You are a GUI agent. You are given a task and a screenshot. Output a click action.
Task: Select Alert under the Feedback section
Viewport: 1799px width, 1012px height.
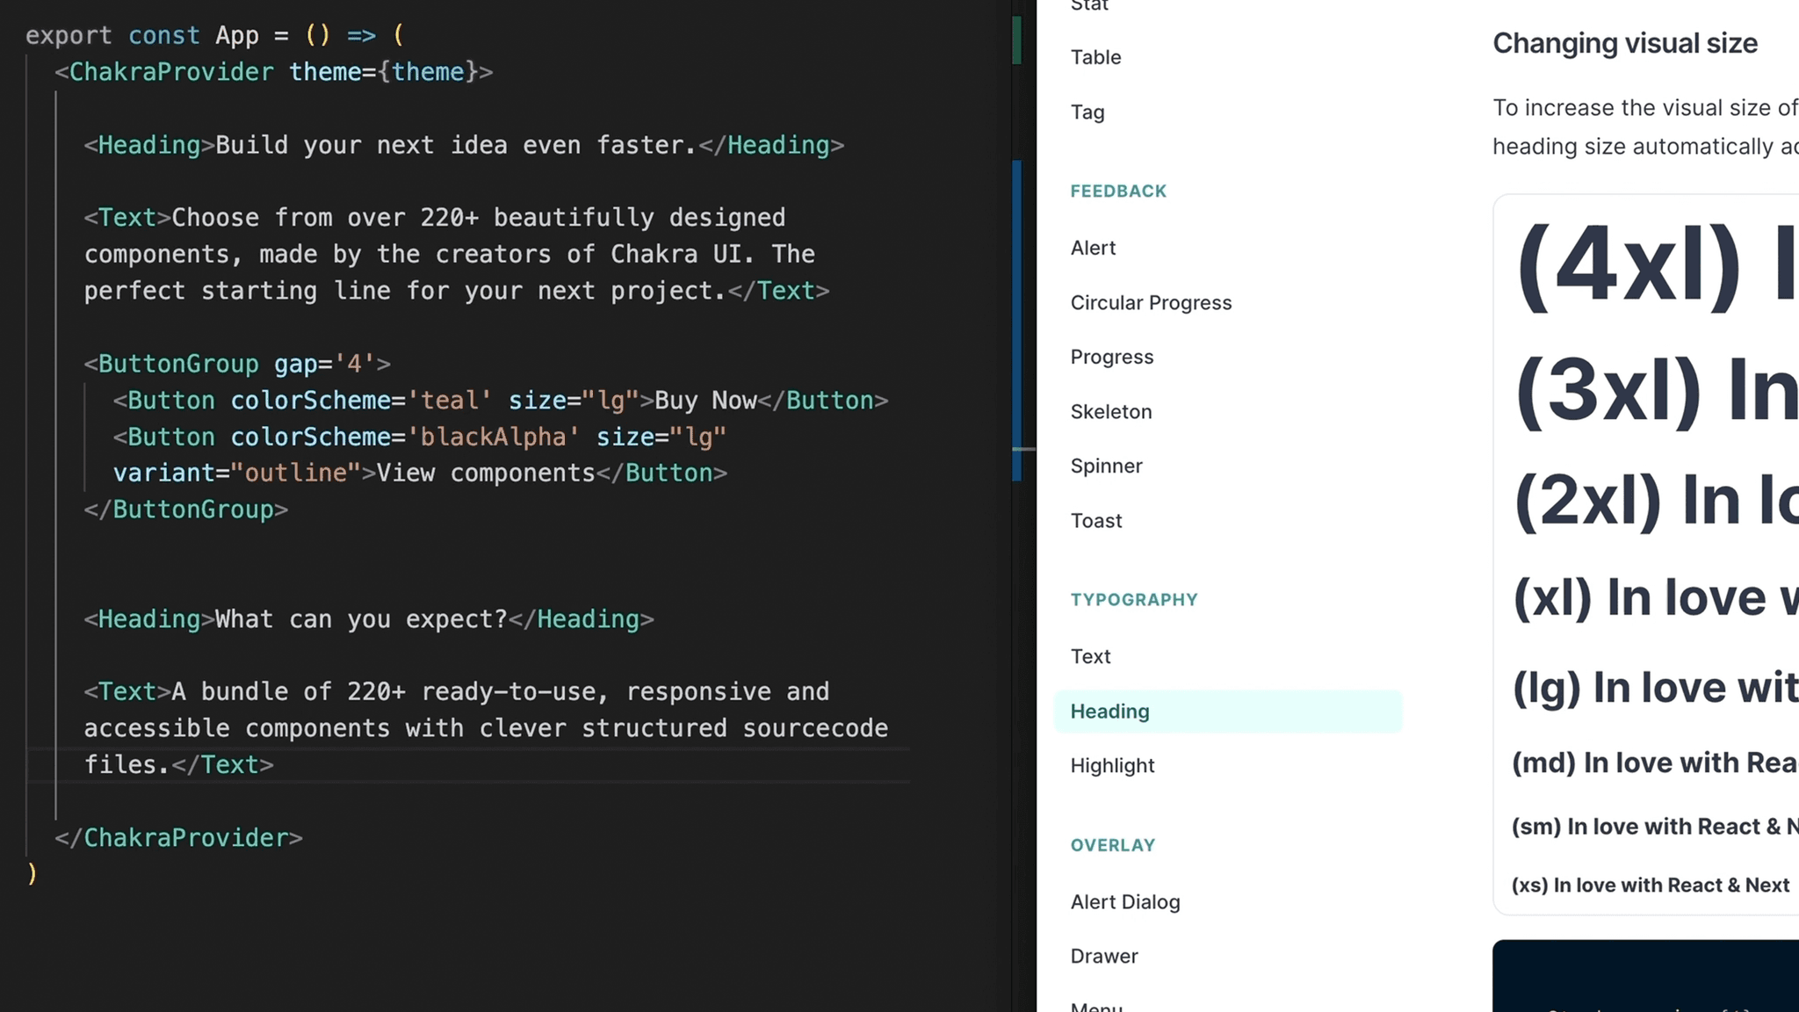[x=1093, y=248]
